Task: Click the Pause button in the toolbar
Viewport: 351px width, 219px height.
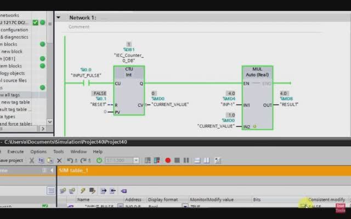Action: coord(186,160)
